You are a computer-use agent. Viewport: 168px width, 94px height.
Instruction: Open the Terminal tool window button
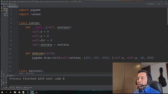pyautogui.click(x=19, y=87)
